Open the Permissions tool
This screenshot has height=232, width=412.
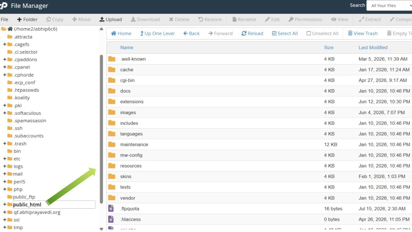click(x=305, y=19)
